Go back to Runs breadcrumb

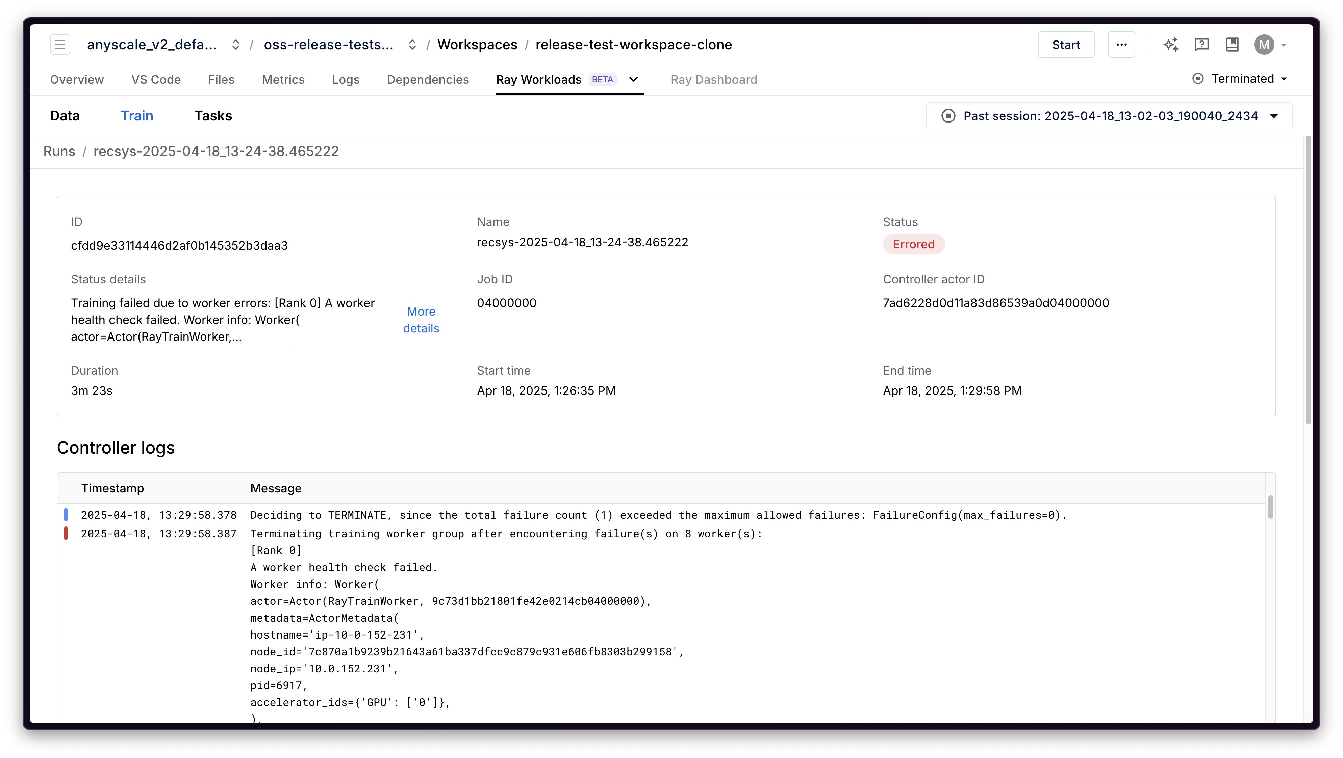coord(59,151)
